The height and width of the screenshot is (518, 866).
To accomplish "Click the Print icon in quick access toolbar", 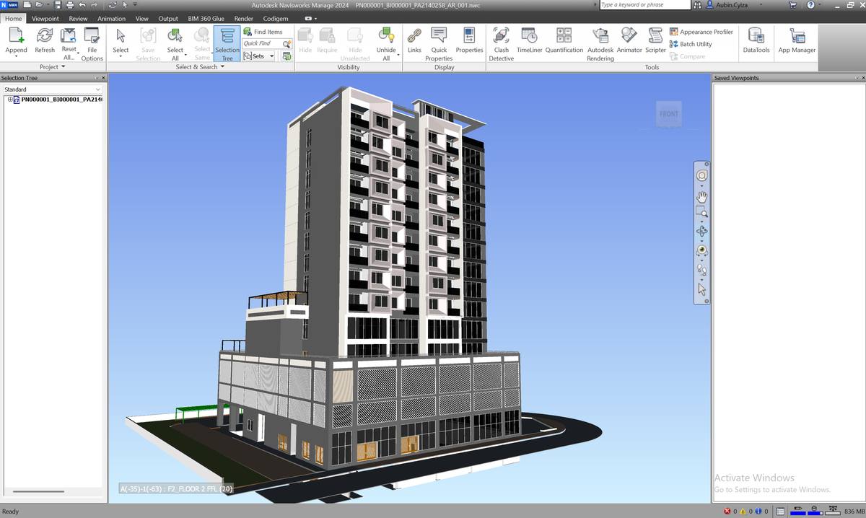I will tap(69, 5).
